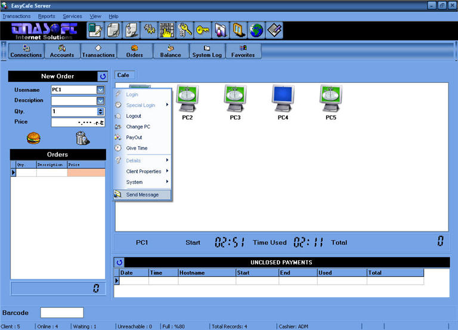Click the burger add-order icon

click(33, 138)
